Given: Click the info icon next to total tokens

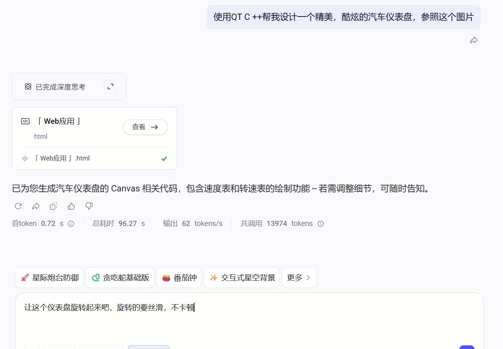Looking at the screenshot, I should [x=321, y=224].
